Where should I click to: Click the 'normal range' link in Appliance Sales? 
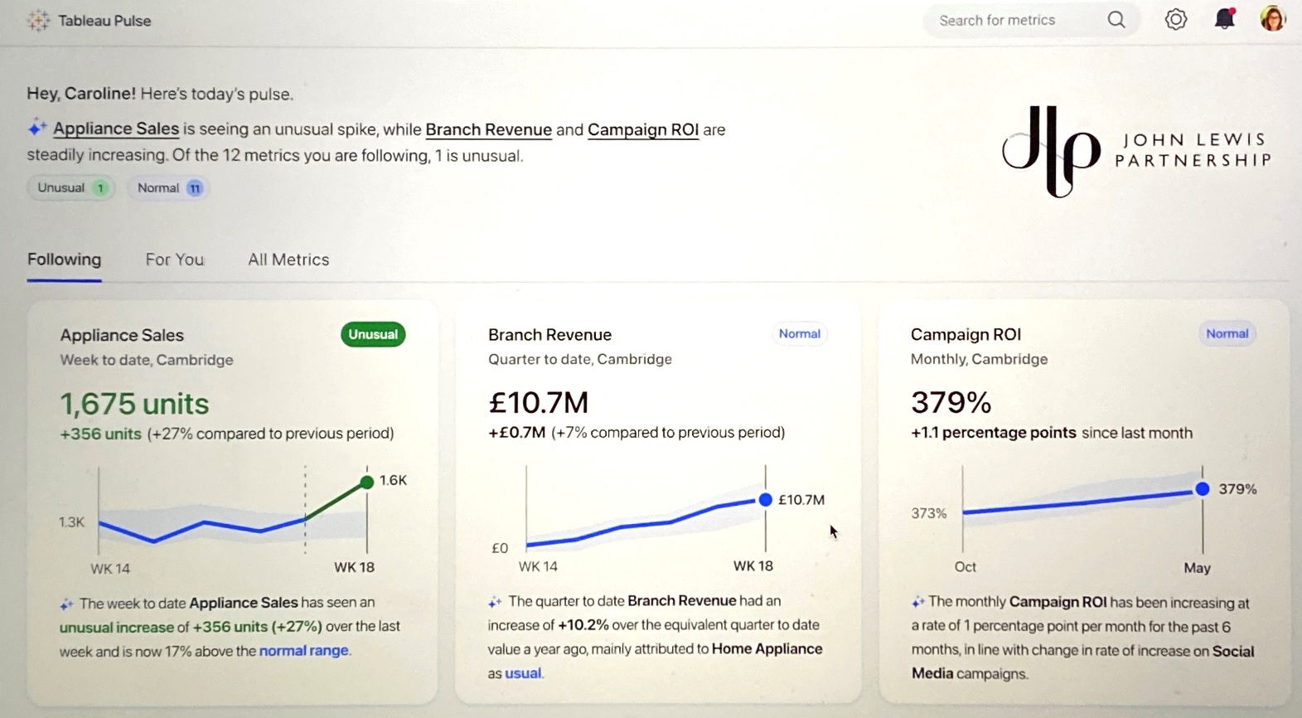pyautogui.click(x=303, y=651)
